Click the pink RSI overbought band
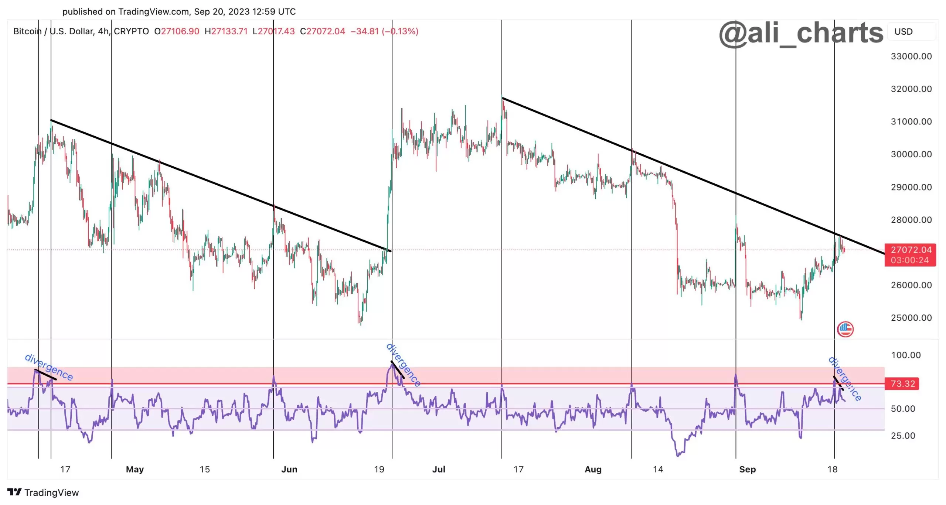The height and width of the screenshot is (505, 946). [x=222, y=375]
